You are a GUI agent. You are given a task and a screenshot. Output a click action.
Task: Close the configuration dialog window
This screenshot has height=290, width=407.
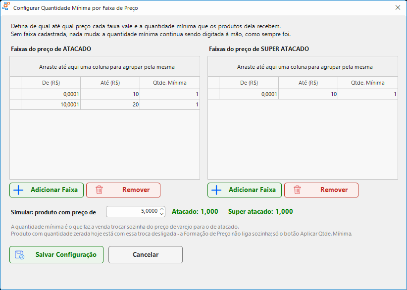(x=398, y=8)
